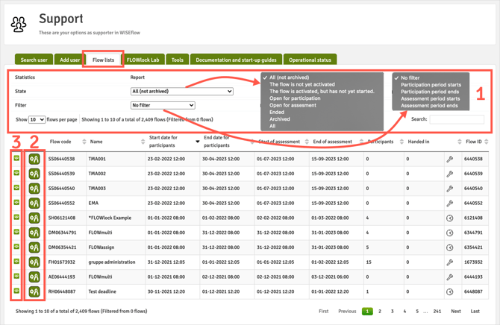Viewport: 500px width, 325px height.
Task: Click the Support people icon in header
Action: (x=19, y=25)
